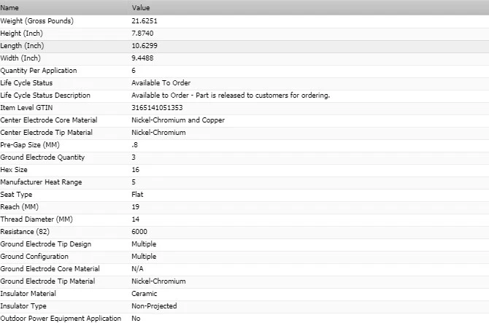Click the Nickel-Chromium and Copper value
Screen dimensions: 489x323
click(178, 120)
